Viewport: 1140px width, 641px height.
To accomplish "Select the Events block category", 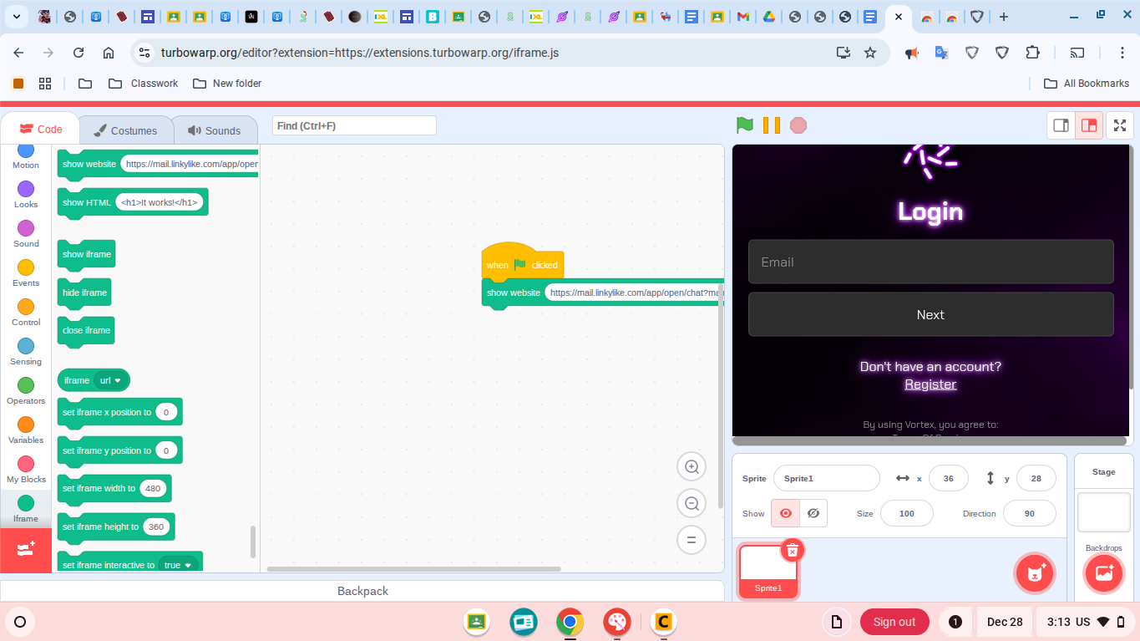I will 26,273.
